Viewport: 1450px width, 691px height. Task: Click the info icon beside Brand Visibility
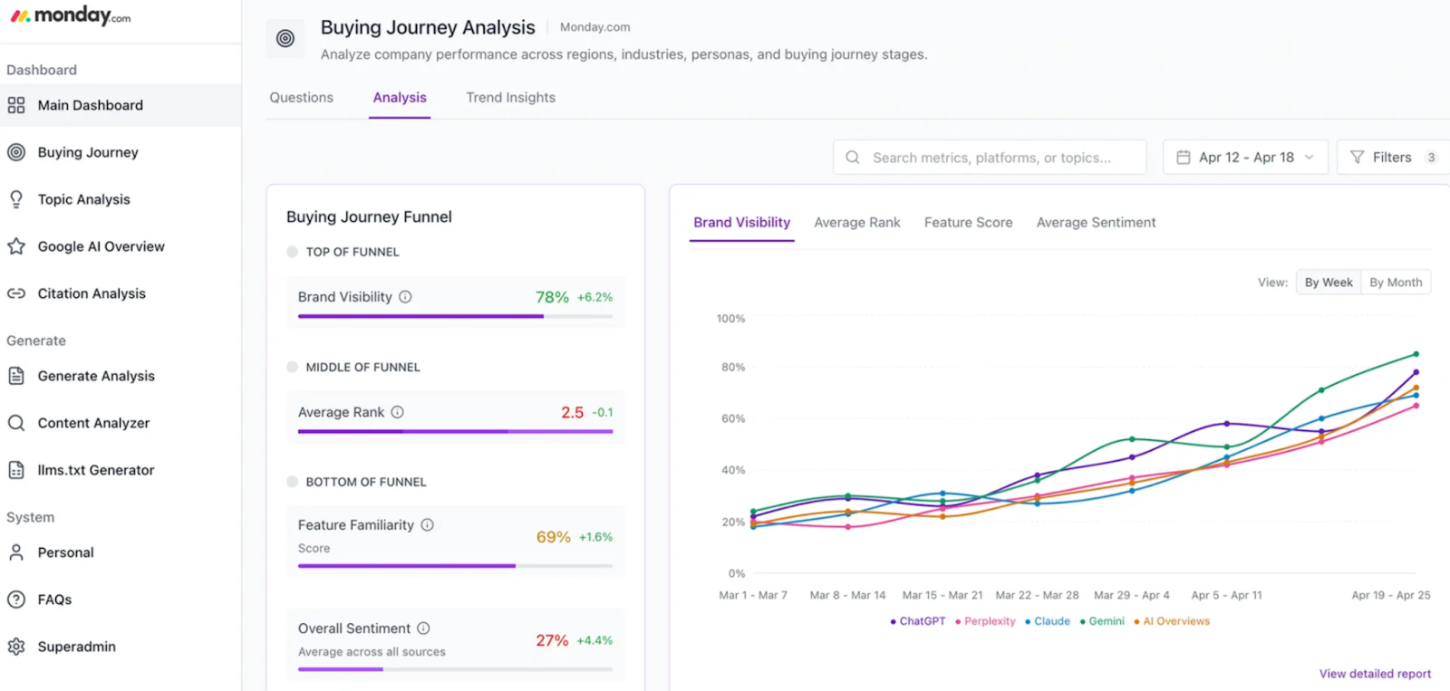(405, 297)
